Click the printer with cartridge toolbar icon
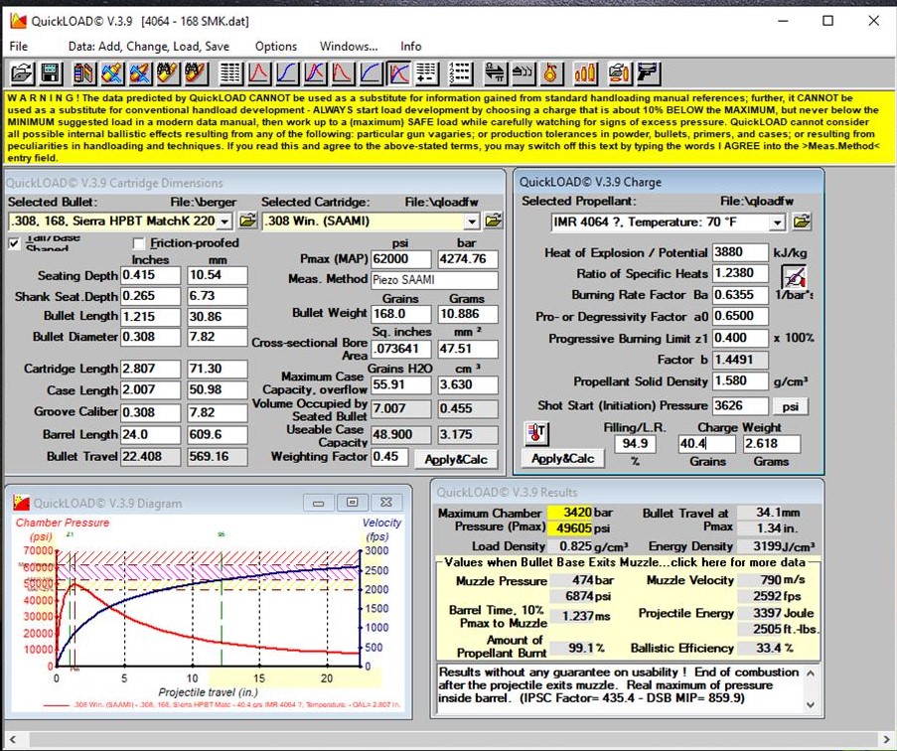897x751 pixels. [x=619, y=74]
